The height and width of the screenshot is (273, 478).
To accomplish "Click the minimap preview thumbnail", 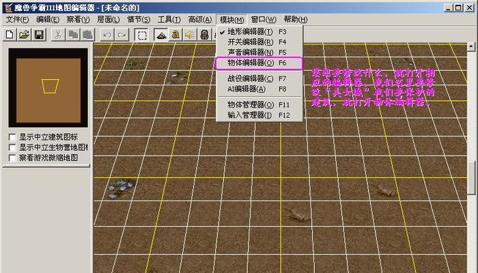I will click(48, 88).
